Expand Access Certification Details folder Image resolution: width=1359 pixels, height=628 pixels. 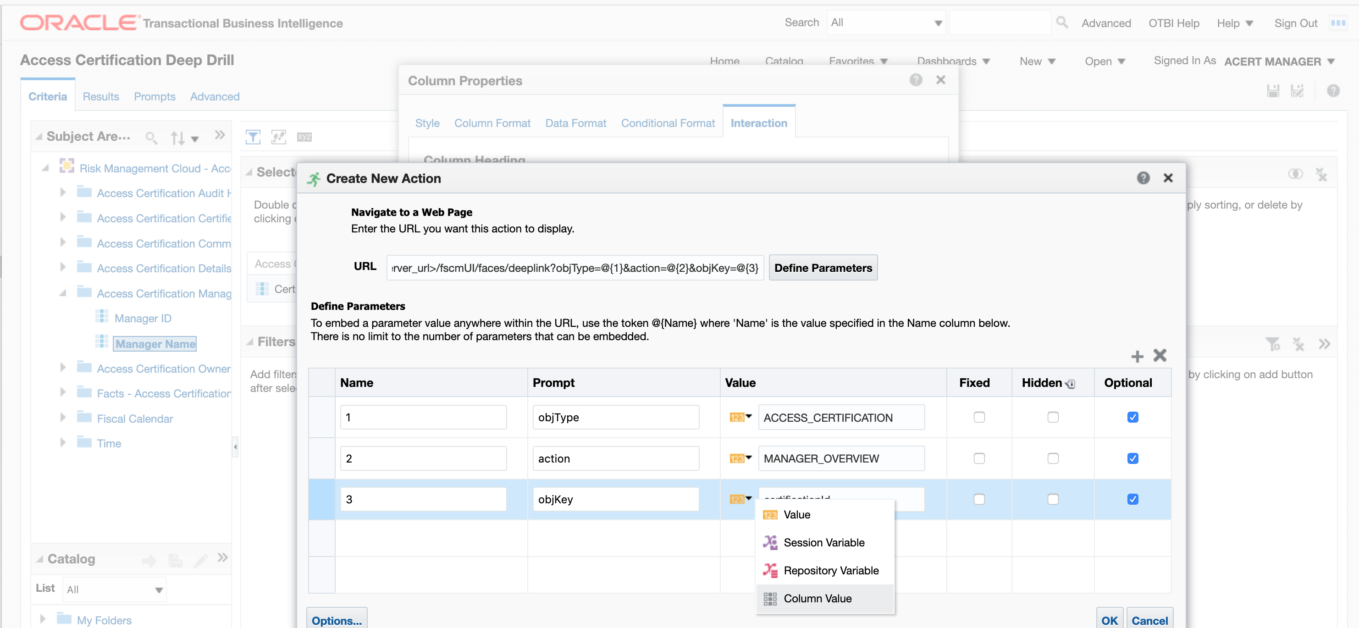tap(63, 267)
